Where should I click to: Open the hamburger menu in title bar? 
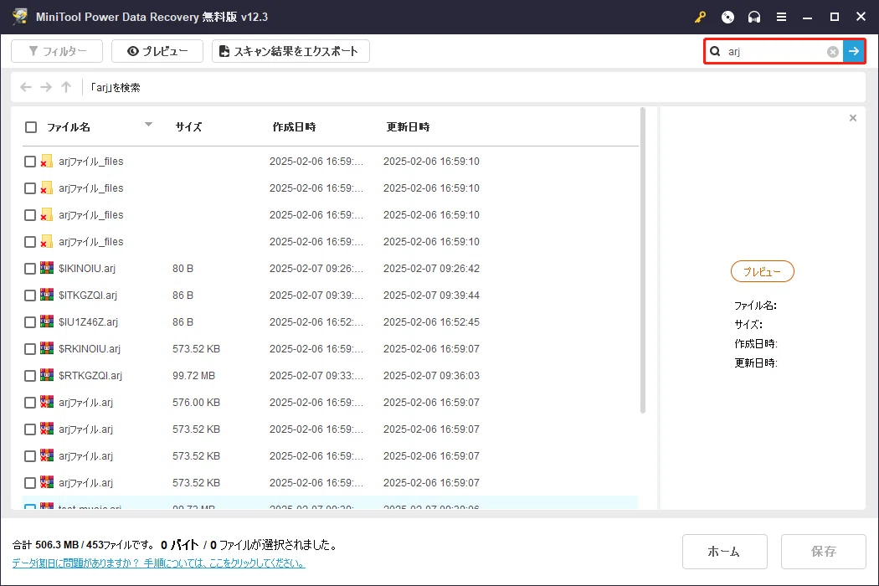coord(781,17)
